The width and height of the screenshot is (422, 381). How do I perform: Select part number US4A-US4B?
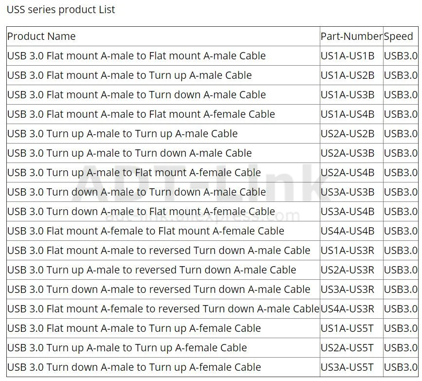[348, 231]
